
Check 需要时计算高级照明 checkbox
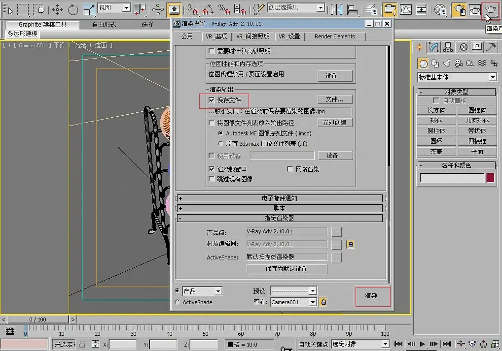point(211,51)
